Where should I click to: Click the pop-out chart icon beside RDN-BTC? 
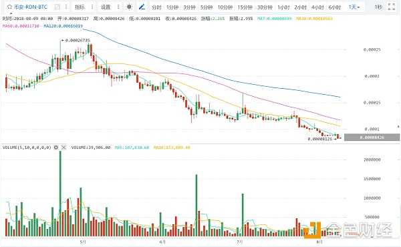click(x=57, y=7)
